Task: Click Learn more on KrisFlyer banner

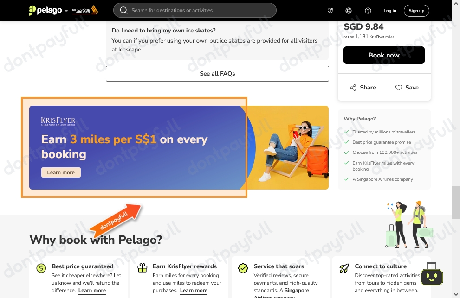Action: point(61,172)
